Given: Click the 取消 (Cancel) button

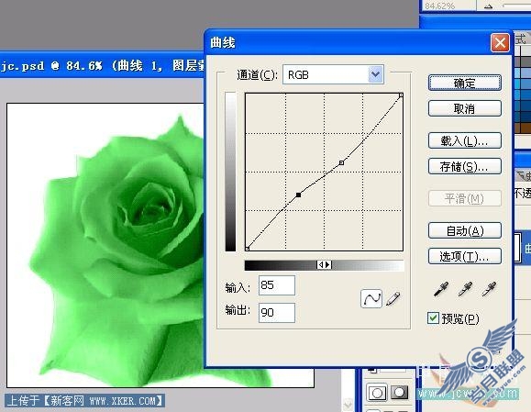Looking at the screenshot, I should [465, 108].
